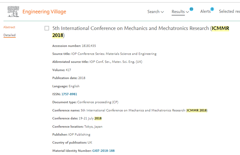Click the Elsevier tree logo
The width and height of the screenshot is (240, 155).
tap(13, 12)
